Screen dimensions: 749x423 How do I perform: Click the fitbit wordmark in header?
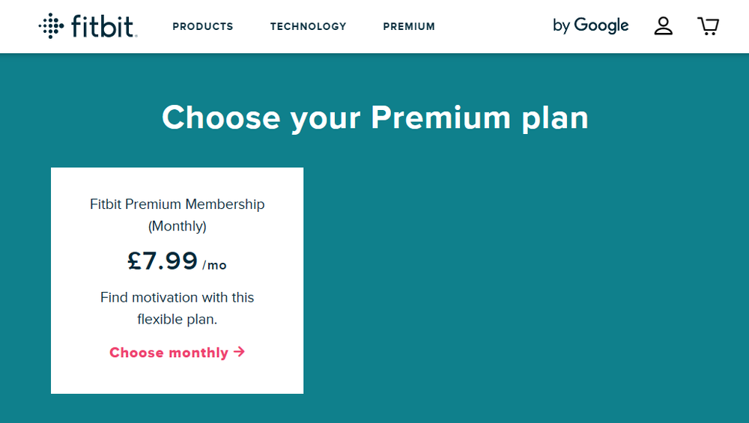[103, 26]
